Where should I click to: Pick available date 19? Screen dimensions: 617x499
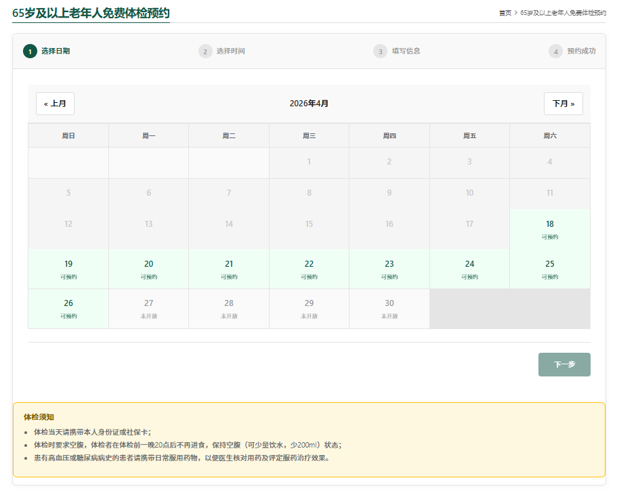click(68, 269)
